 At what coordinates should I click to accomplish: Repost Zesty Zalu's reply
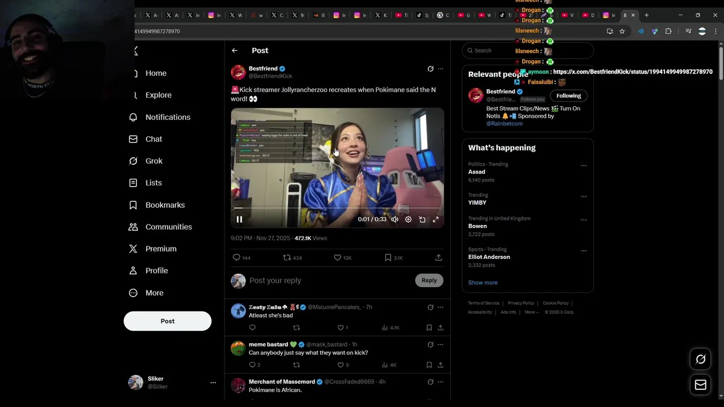click(x=296, y=328)
